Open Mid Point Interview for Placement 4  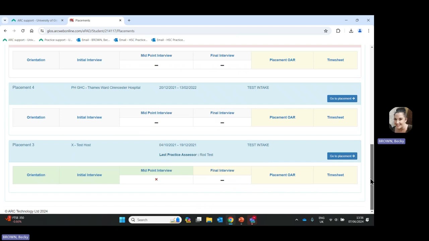156,113
